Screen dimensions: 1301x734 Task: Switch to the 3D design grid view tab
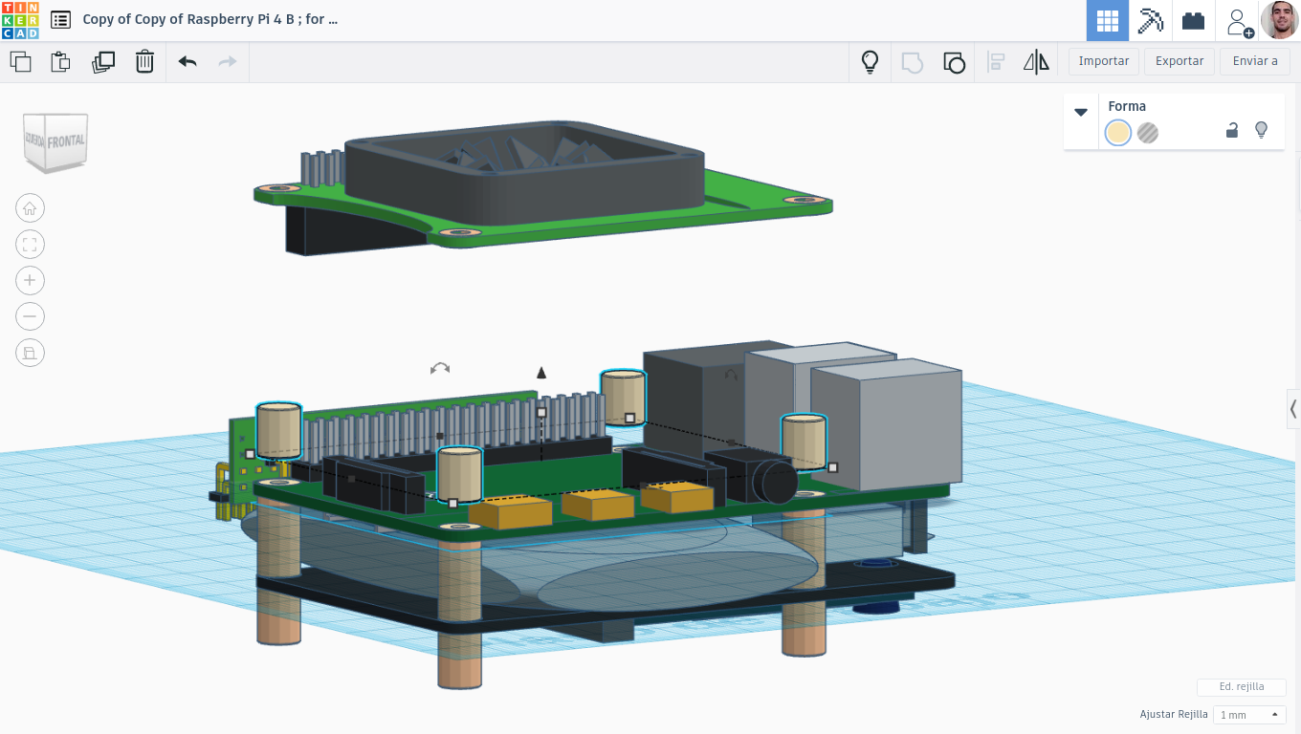coord(1107,20)
